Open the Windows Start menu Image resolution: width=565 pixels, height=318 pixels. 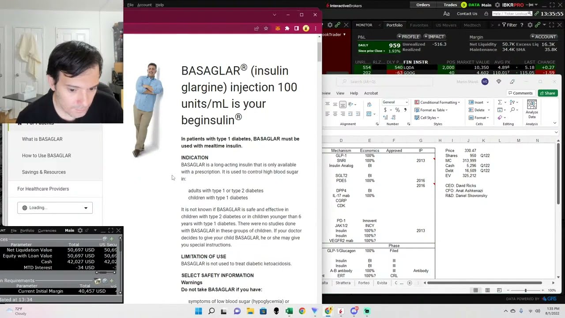click(198, 311)
